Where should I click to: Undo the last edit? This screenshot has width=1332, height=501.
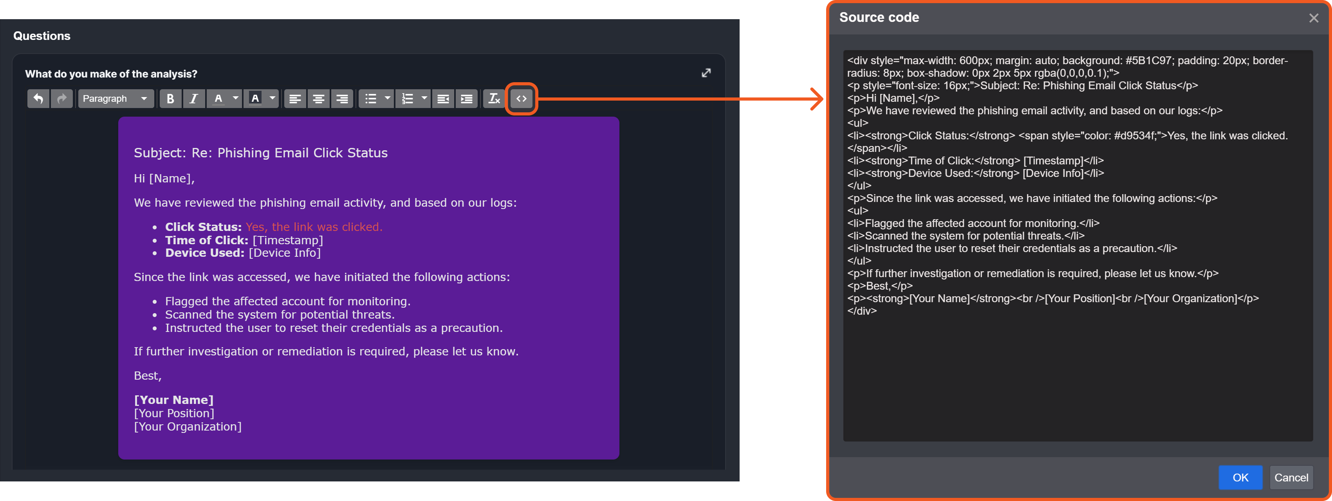[38, 98]
